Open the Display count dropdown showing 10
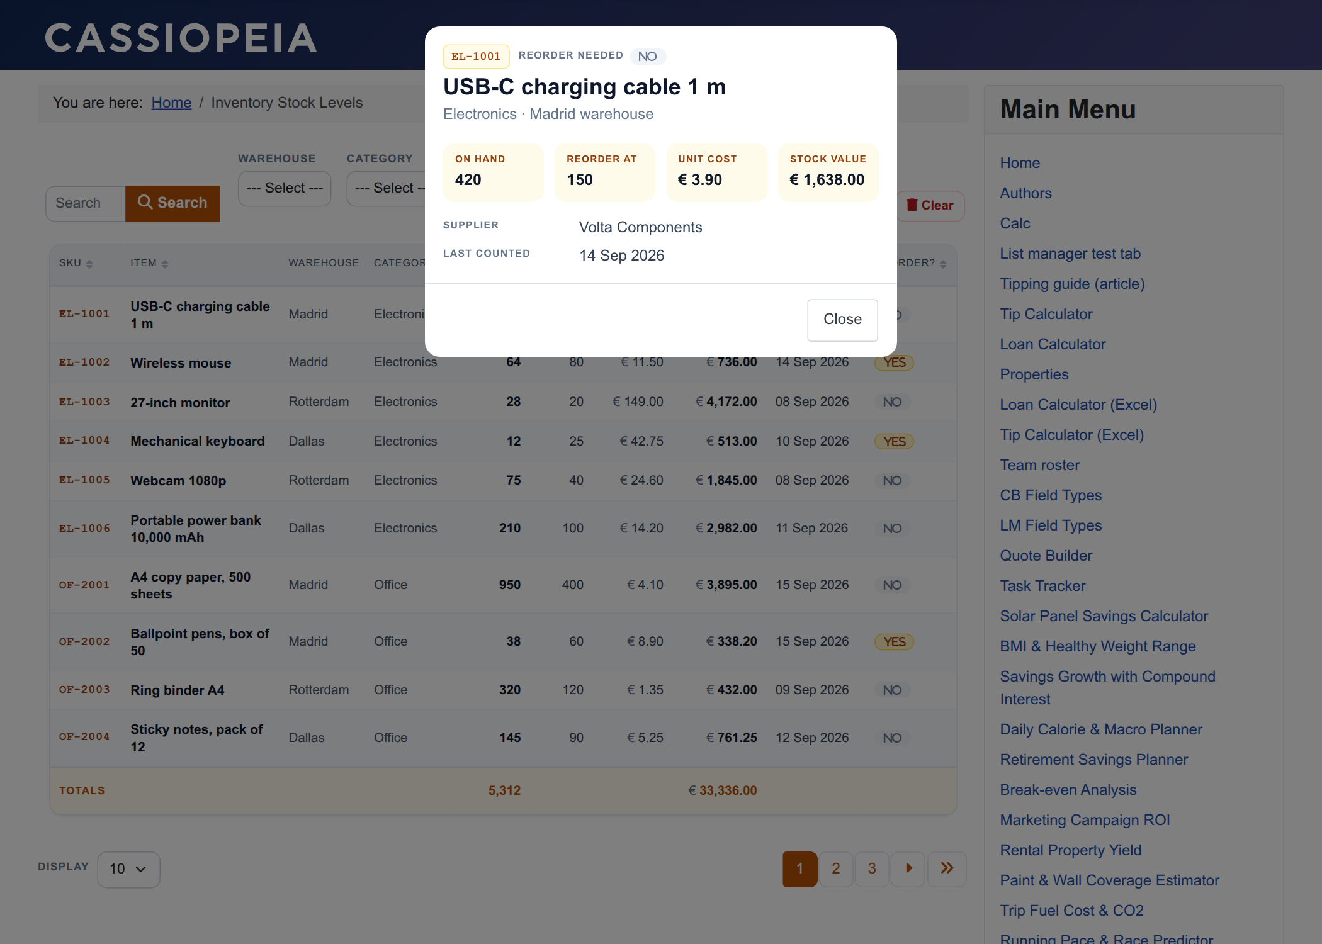This screenshot has height=944, width=1322. pyautogui.click(x=128, y=869)
